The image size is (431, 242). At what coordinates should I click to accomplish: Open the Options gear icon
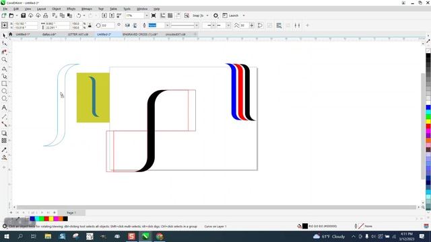215,15
